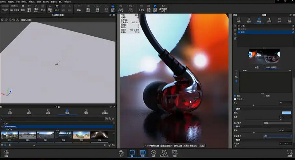Screen dimensions: 295x160
Task: Click the Render (渲染) icon in bottom toolbar
Action: click(x=175, y=153)
